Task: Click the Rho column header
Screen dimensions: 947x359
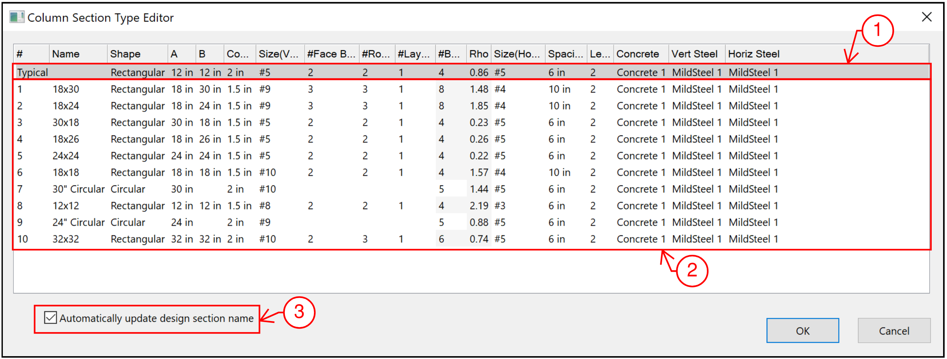Action: [478, 54]
